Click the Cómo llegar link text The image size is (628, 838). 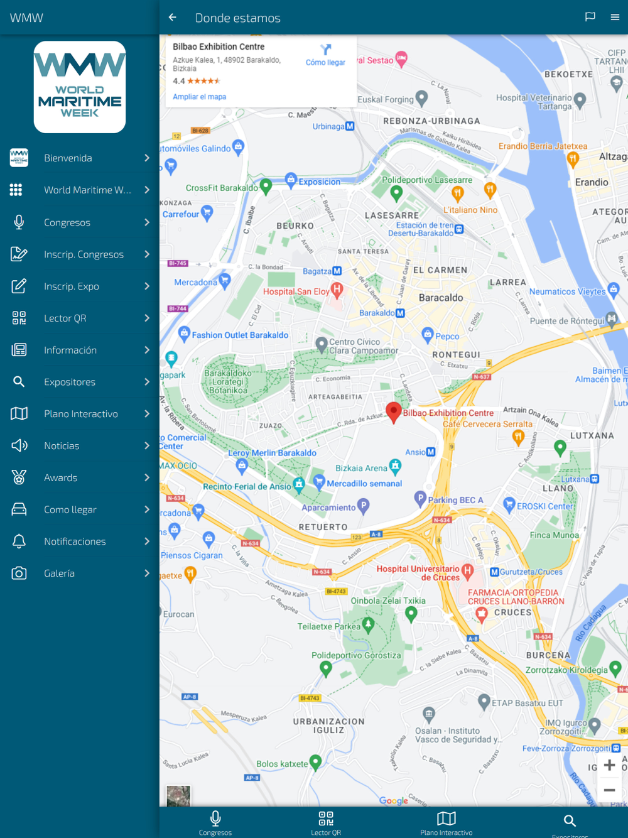coord(325,62)
